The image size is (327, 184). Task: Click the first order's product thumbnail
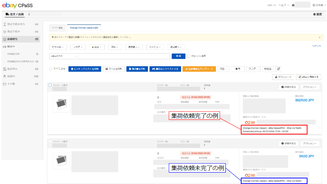[62, 104]
